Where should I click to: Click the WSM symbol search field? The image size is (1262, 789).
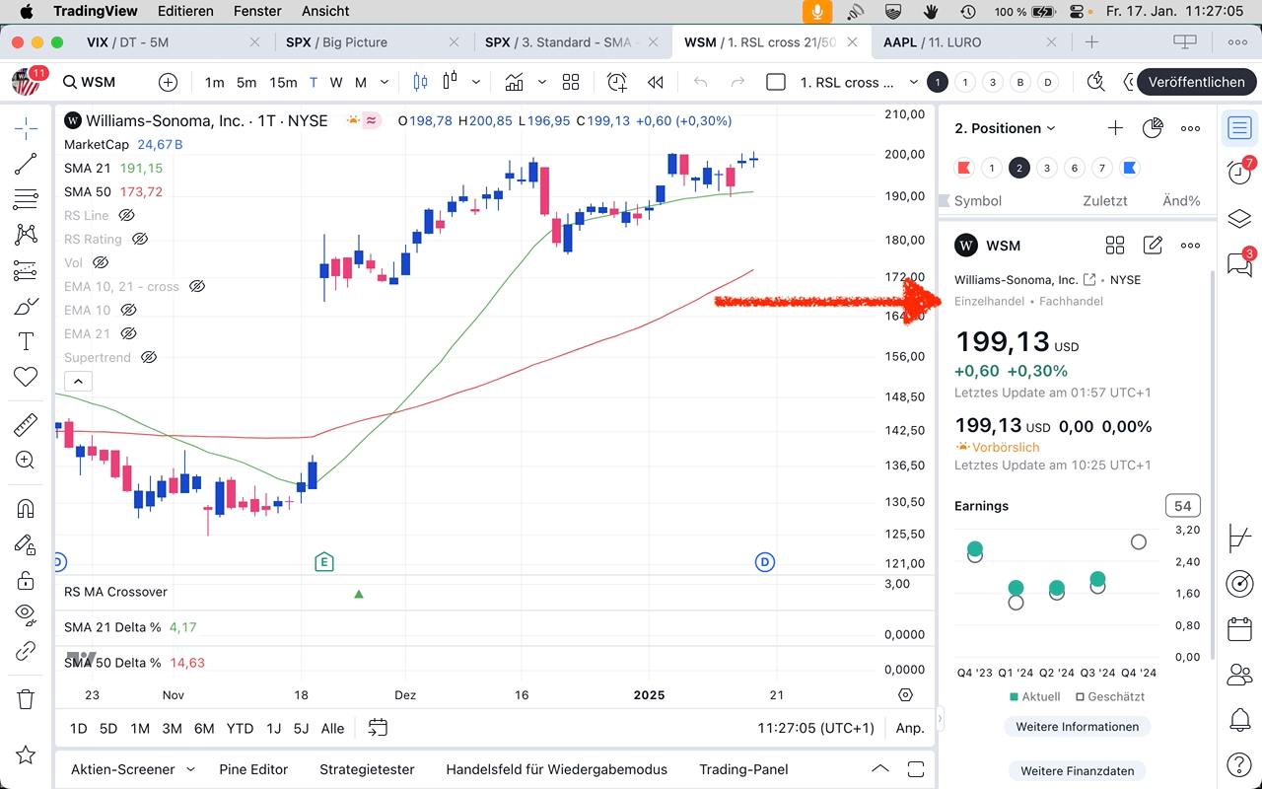click(99, 82)
